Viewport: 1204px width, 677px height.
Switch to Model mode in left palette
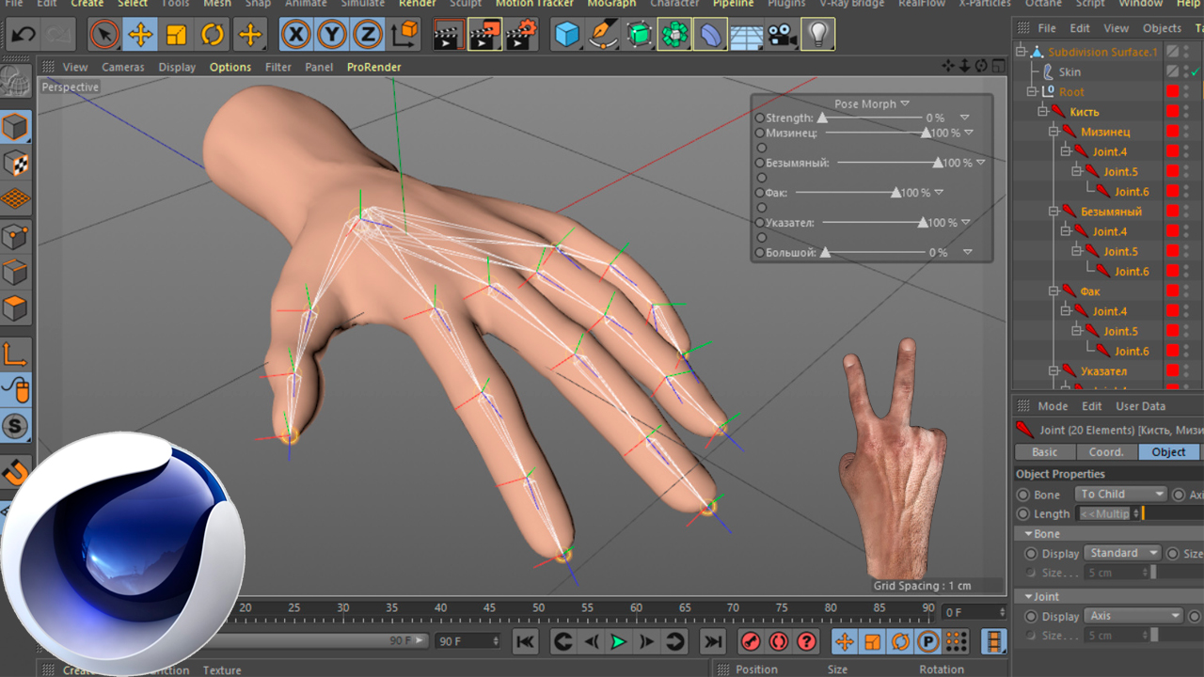(x=15, y=126)
